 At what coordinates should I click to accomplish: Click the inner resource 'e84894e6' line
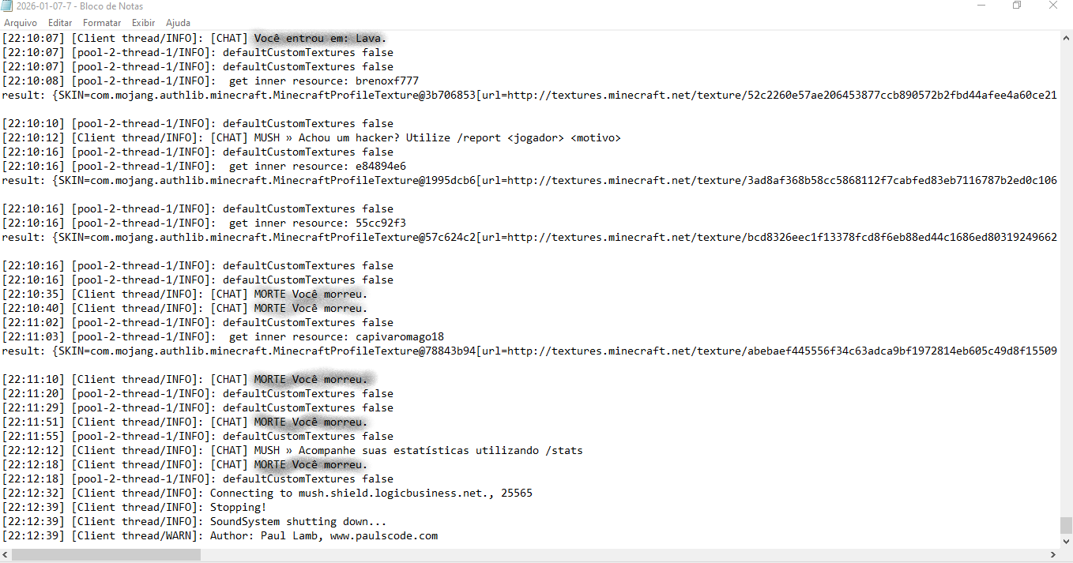(x=204, y=166)
